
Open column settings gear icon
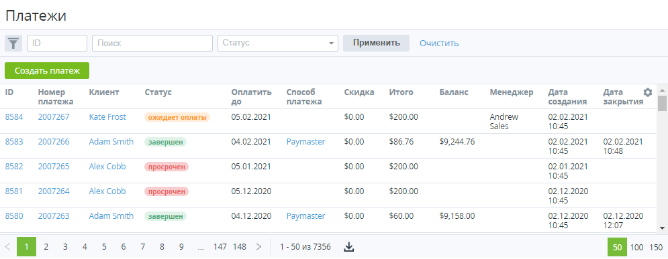pos(648,92)
